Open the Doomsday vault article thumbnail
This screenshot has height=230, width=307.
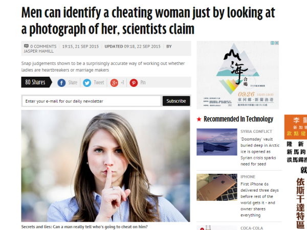coord(217,142)
